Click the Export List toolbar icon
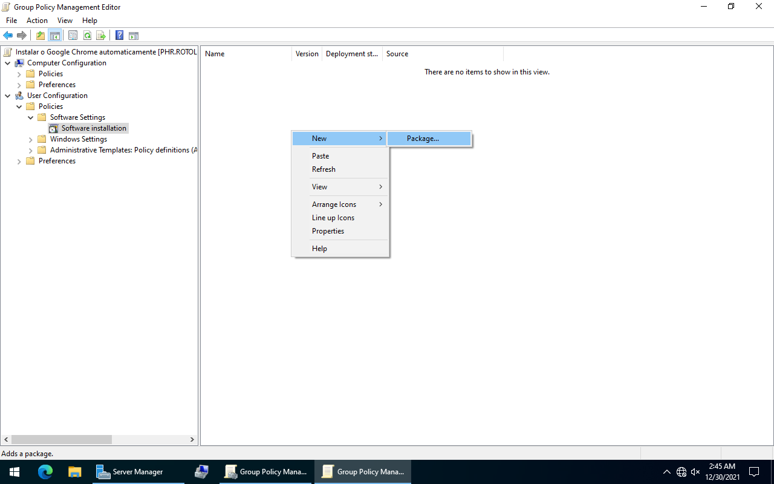The height and width of the screenshot is (484, 774). pos(101,36)
